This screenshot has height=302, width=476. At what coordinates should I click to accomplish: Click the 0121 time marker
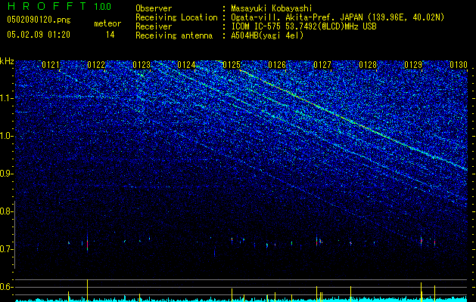[x=51, y=65]
